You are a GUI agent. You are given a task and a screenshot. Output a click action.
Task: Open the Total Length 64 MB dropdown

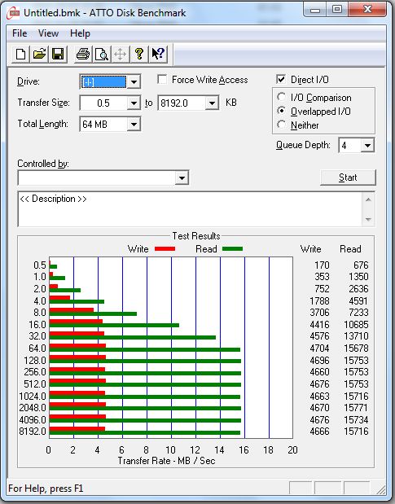[134, 124]
